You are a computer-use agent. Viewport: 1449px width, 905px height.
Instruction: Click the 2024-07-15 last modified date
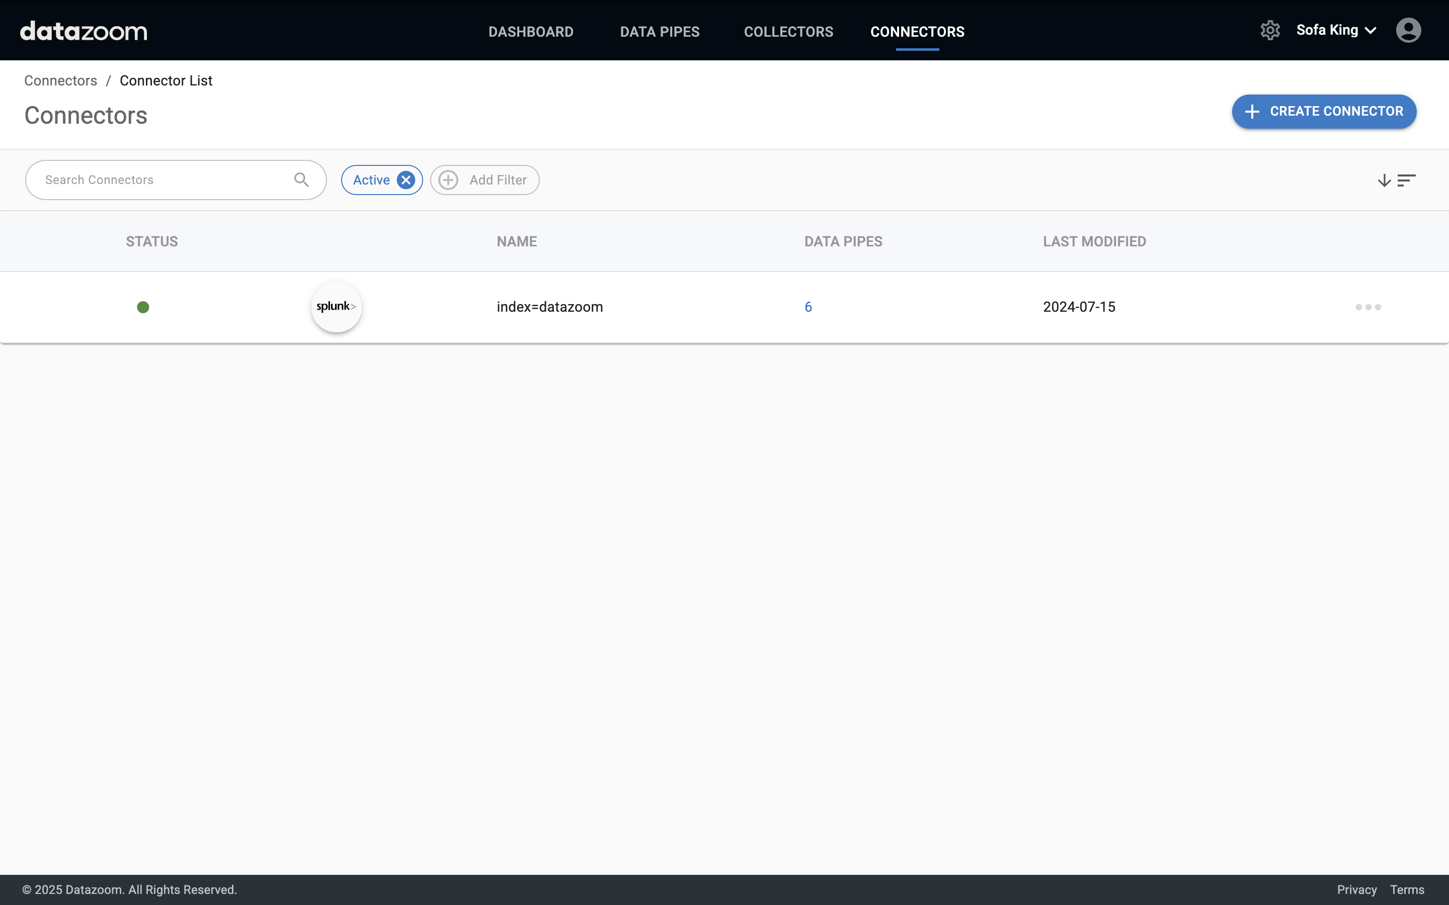[1079, 307]
